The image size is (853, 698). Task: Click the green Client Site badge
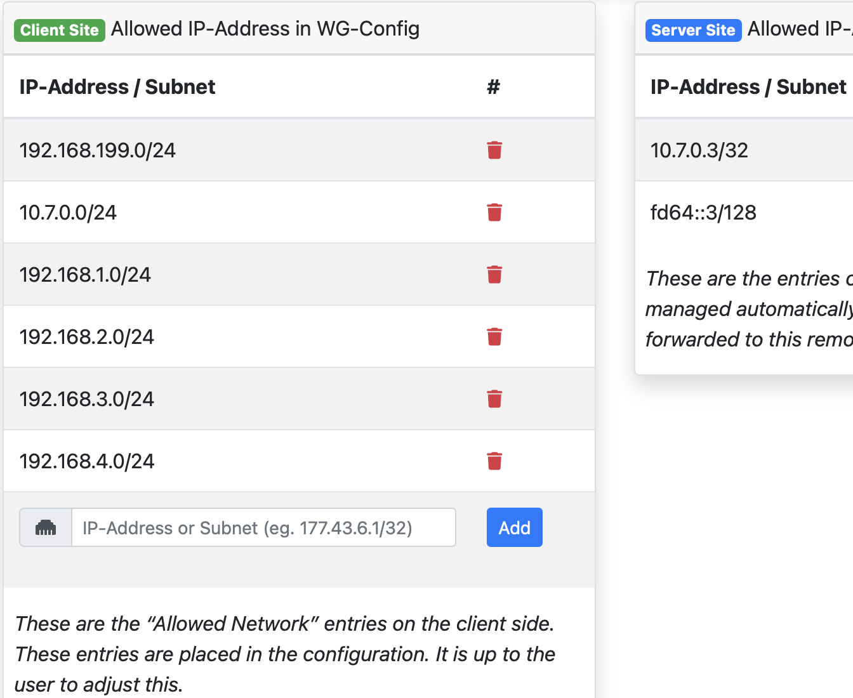pyautogui.click(x=60, y=30)
